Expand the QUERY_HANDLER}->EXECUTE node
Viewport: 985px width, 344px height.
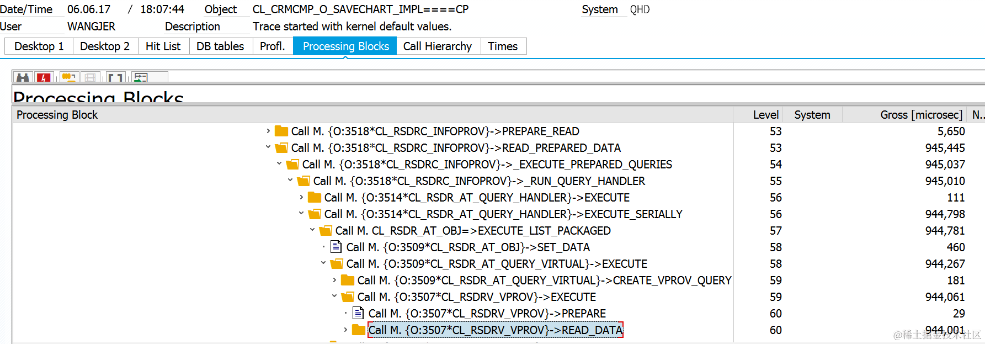click(x=301, y=197)
